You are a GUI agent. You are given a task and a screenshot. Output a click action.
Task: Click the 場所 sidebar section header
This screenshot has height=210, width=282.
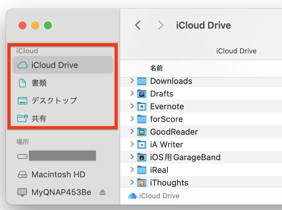pos(23,142)
